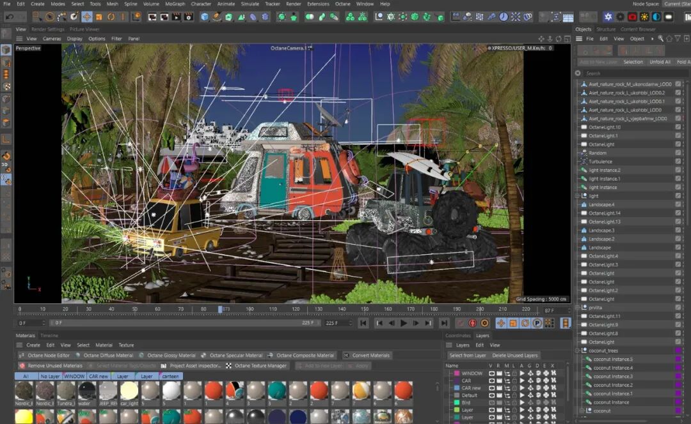
Task: Toggle visibility eye of WINDOW layer
Action: point(491,374)
